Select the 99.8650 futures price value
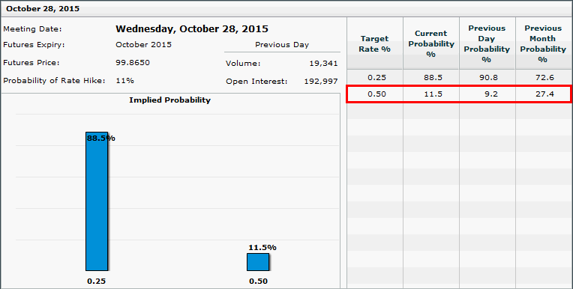Viewport: 573px width, 289px height. (133, 63)
